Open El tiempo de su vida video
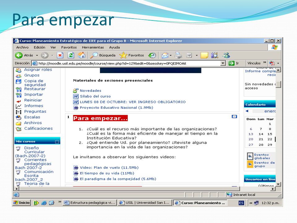297x223 pixels. [x=107, y=173]
